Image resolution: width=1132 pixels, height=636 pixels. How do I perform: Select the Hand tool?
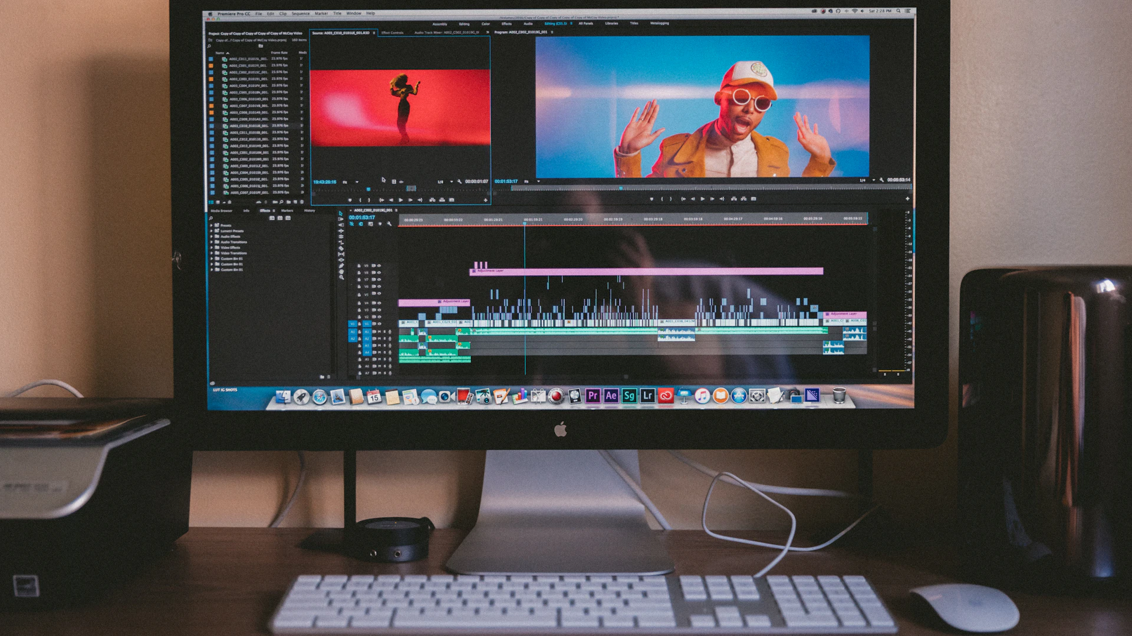click(341, 271)
